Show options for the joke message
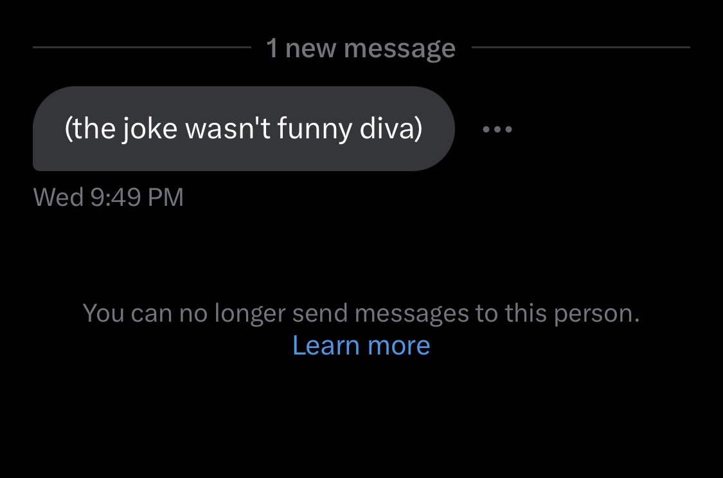Viewport: 723px width, 478px height. tap(497, 129)
